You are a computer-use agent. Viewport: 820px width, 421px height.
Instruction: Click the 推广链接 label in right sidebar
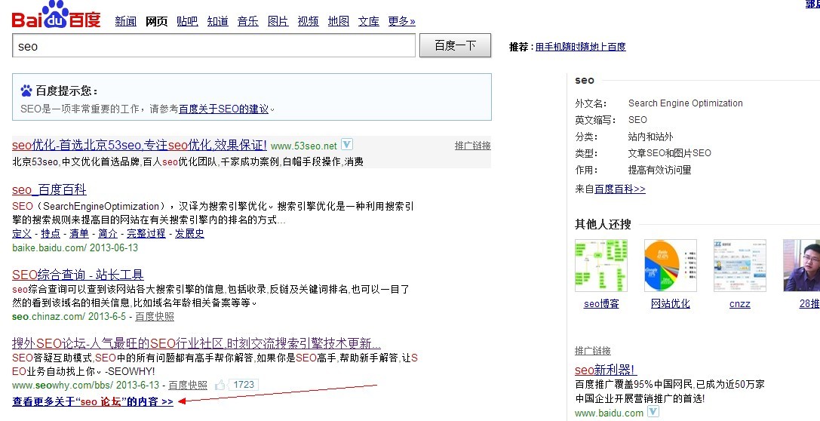pos(592,351)
